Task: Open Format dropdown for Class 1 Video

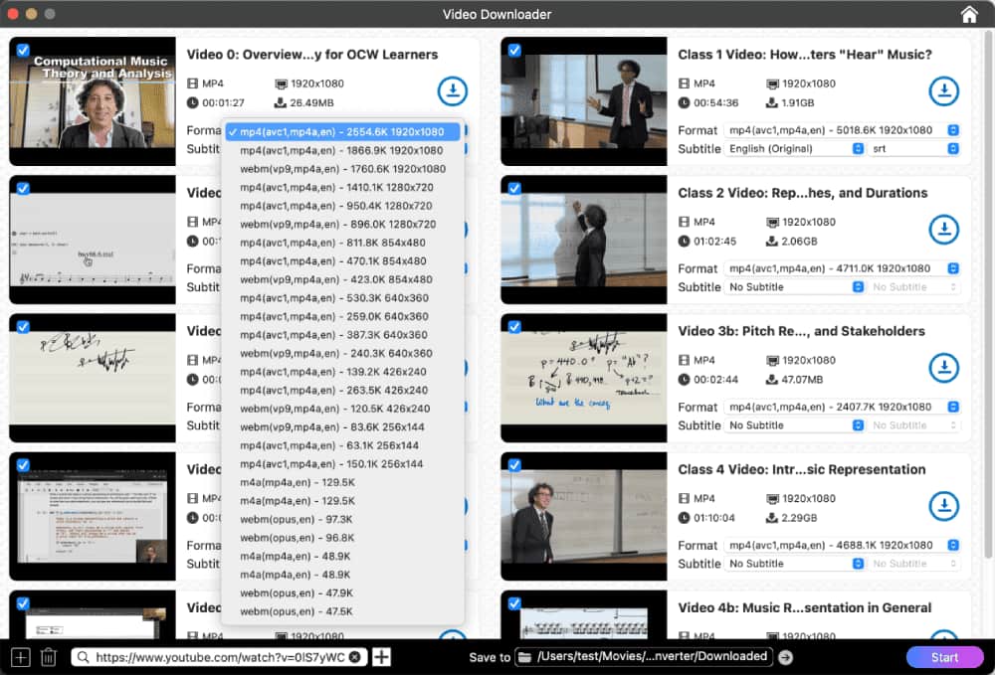Action: (842, 130)
